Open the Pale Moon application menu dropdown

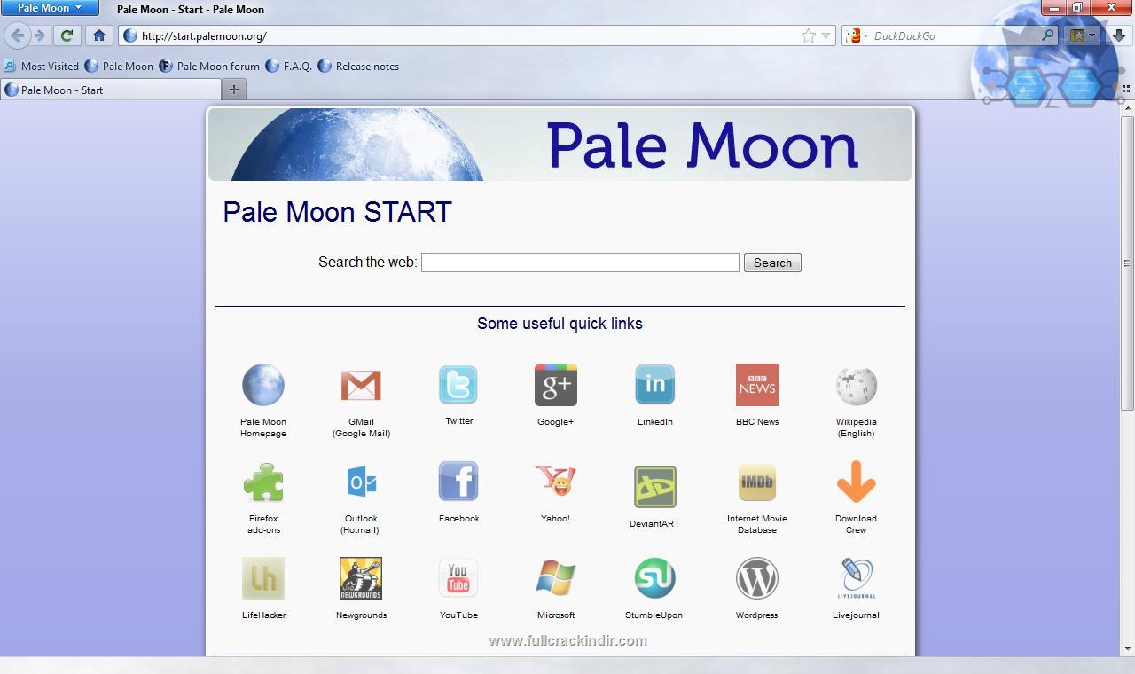pyautogui.click(x=49, y=8)
